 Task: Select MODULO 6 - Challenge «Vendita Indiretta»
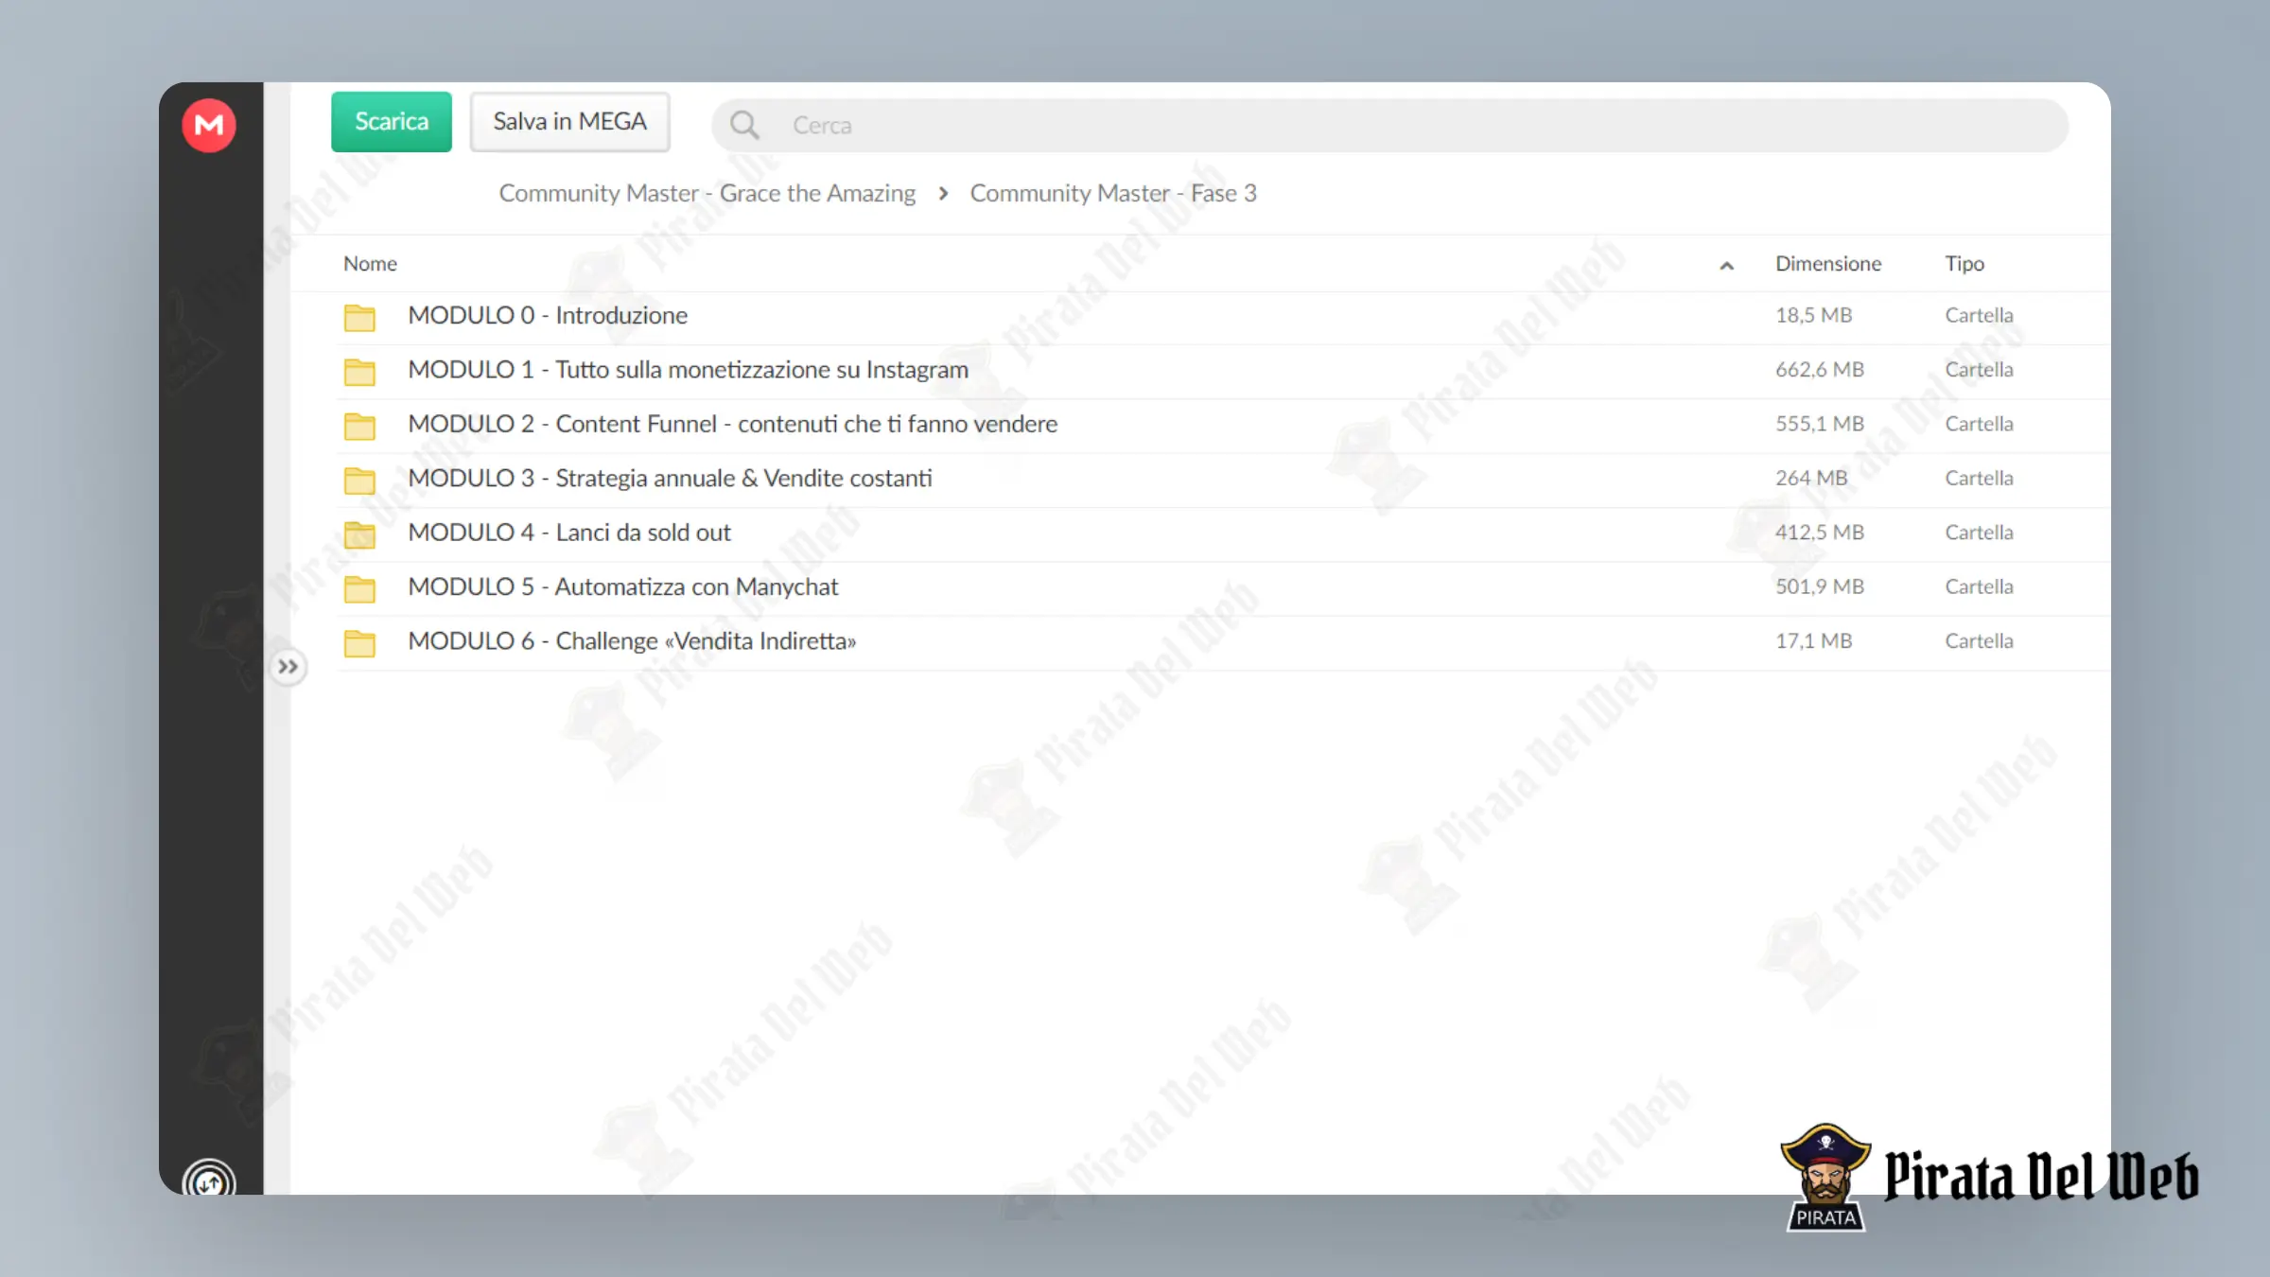coord(632,641)
